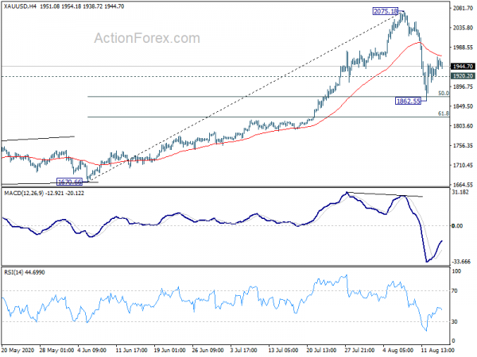Click the 1920.20 level price tag
The image size is (477, 357).
click(x=463, y=76)
